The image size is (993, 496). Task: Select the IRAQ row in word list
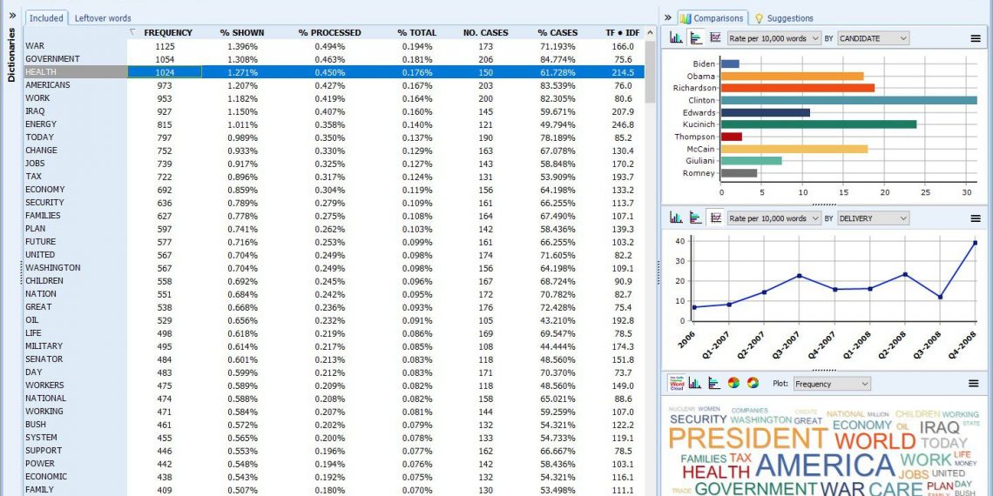tap(35, 111)
